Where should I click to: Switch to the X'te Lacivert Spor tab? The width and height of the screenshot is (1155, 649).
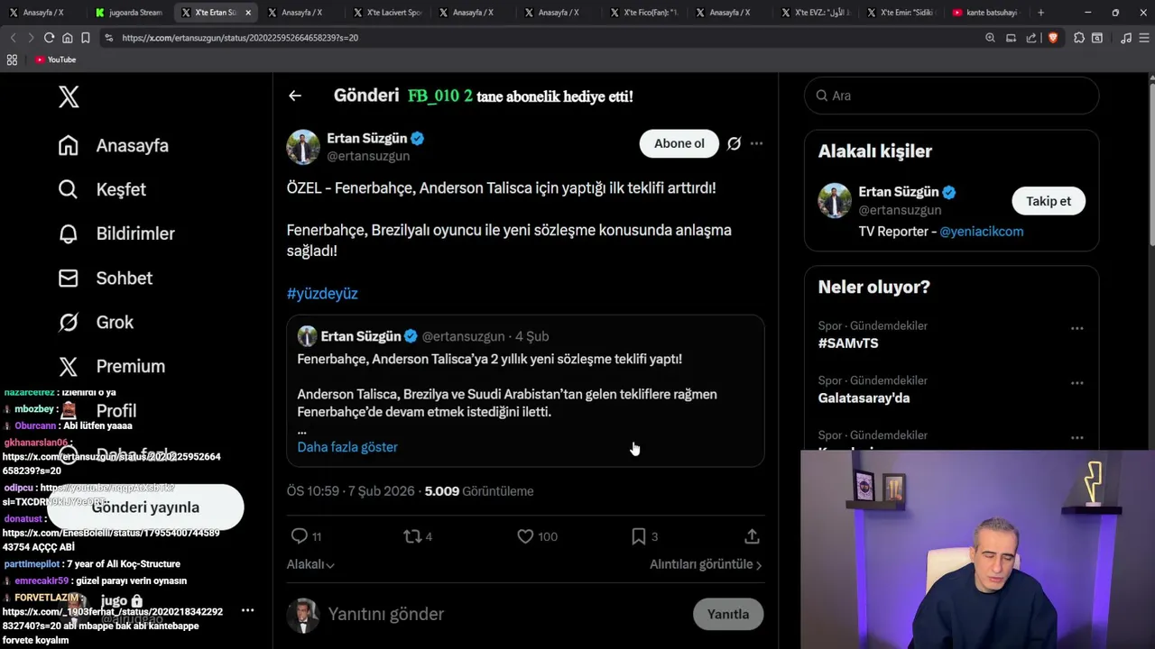[x=386, y=13]
